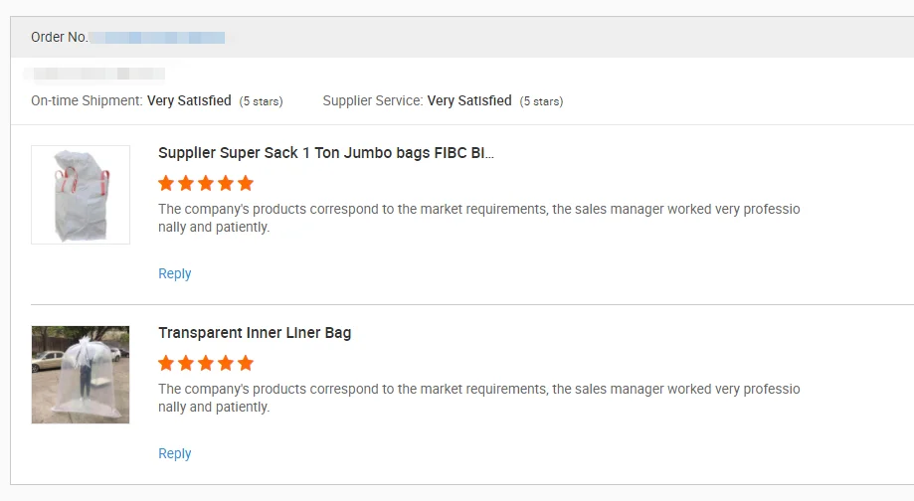Click fourth star of Inner Liner Bag rating

point(226,363)
